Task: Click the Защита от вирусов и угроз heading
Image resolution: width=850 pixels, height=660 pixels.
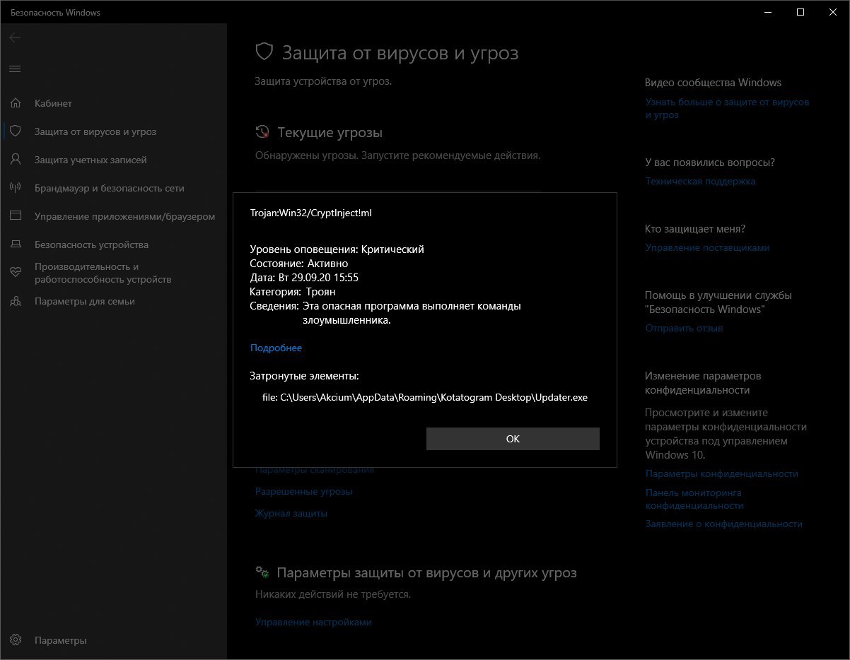Action: point(400,53)
